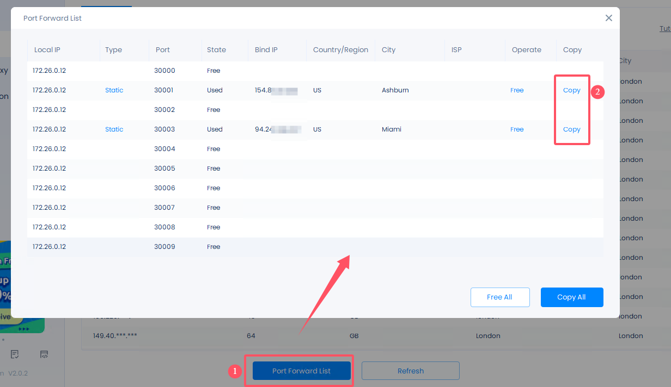Click Static type link for port 30003

click(114, 129)
